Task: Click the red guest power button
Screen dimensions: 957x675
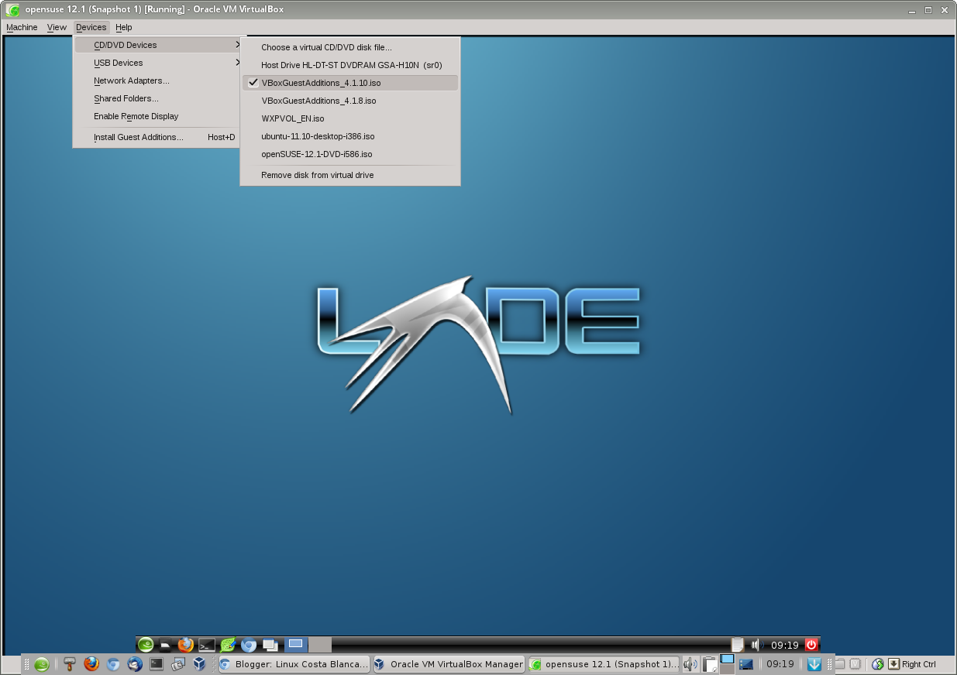Action: point(811,645)
